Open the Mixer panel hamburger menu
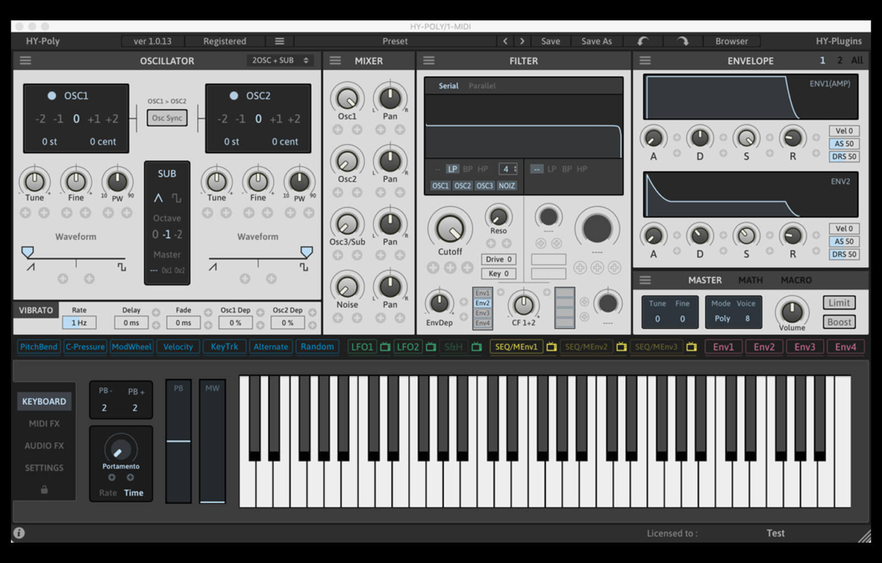Screen dimensions: 882x563 point(335,60)
